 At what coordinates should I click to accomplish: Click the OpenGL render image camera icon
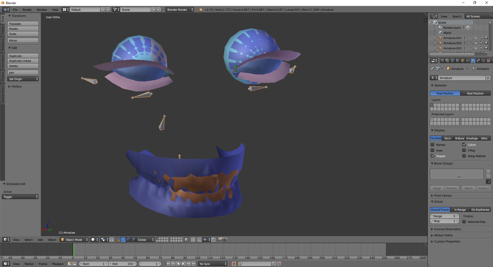(220, 240)
